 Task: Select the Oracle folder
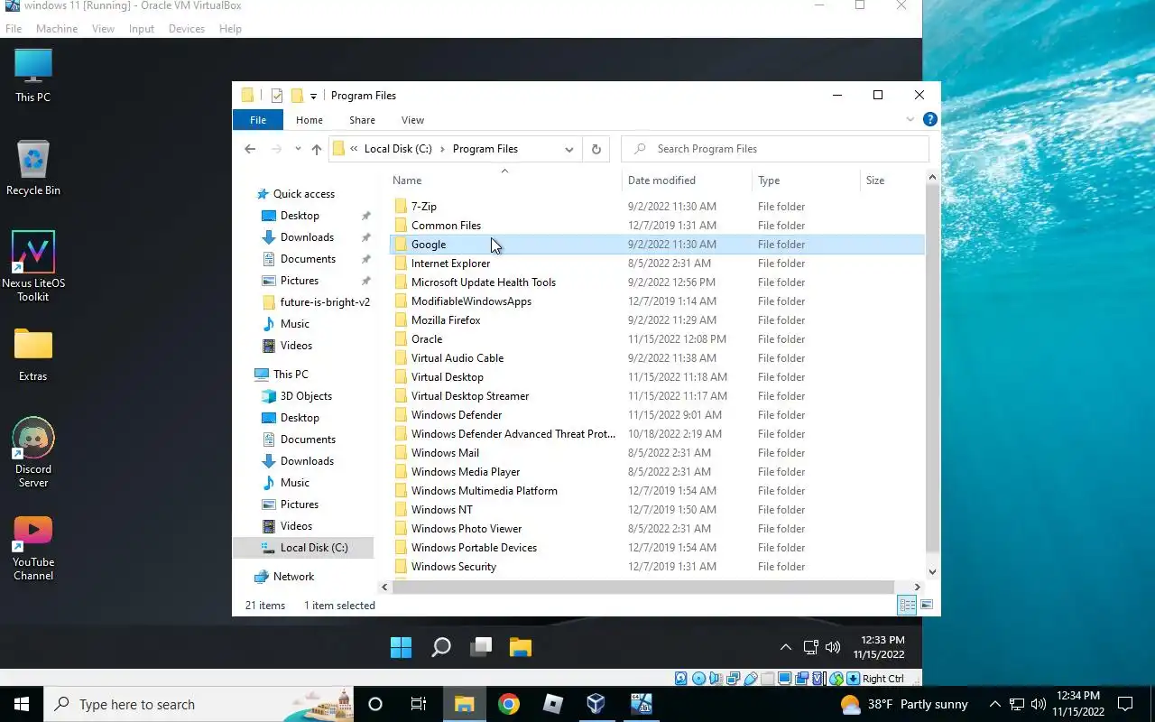[427, 339]
